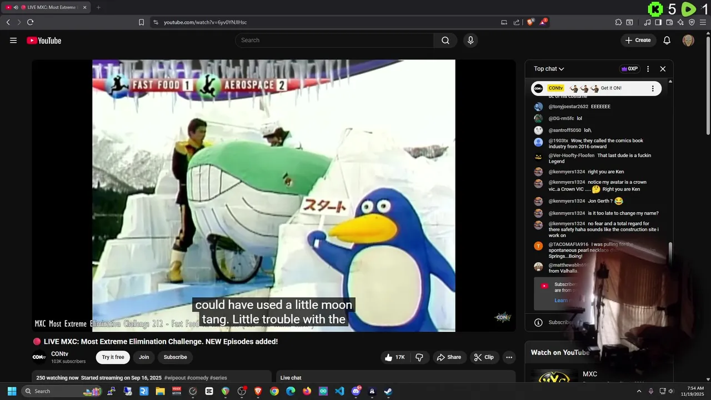The height and width of the screenshot is (400, 711).
Task: Mute the tab via speaker icon
Action: [x=16, y=7]
